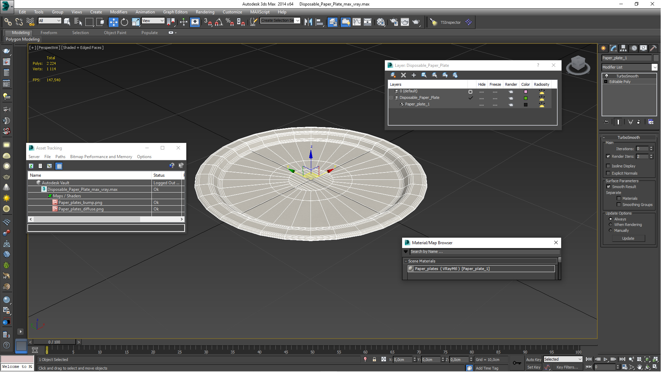Check Separate by Smoothing Groups
This screenshot has height=372, width=661.
(619, 205)
